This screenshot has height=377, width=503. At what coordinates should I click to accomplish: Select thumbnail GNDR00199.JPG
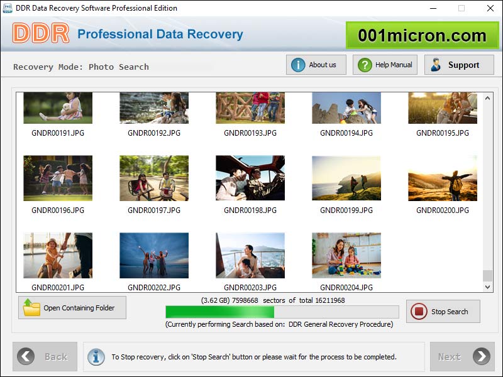coord(345,178)
